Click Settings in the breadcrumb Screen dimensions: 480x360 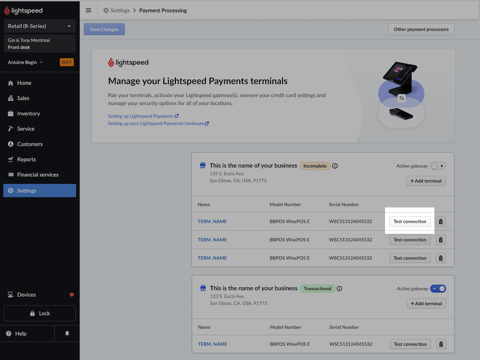120,10
